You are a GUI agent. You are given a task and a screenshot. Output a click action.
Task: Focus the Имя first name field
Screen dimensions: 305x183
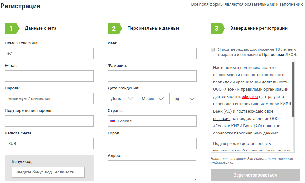152,54
